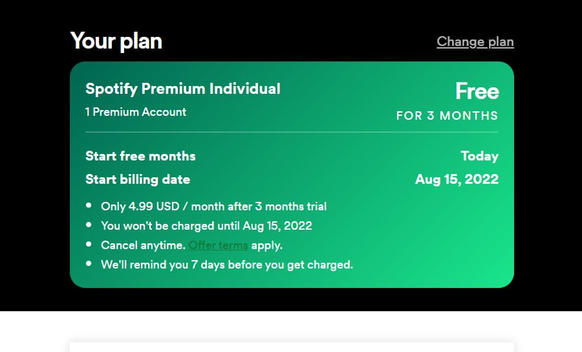Click bullet dot beside Cancel anytime
The image size is (582, 352).
[x=89, y=244]
